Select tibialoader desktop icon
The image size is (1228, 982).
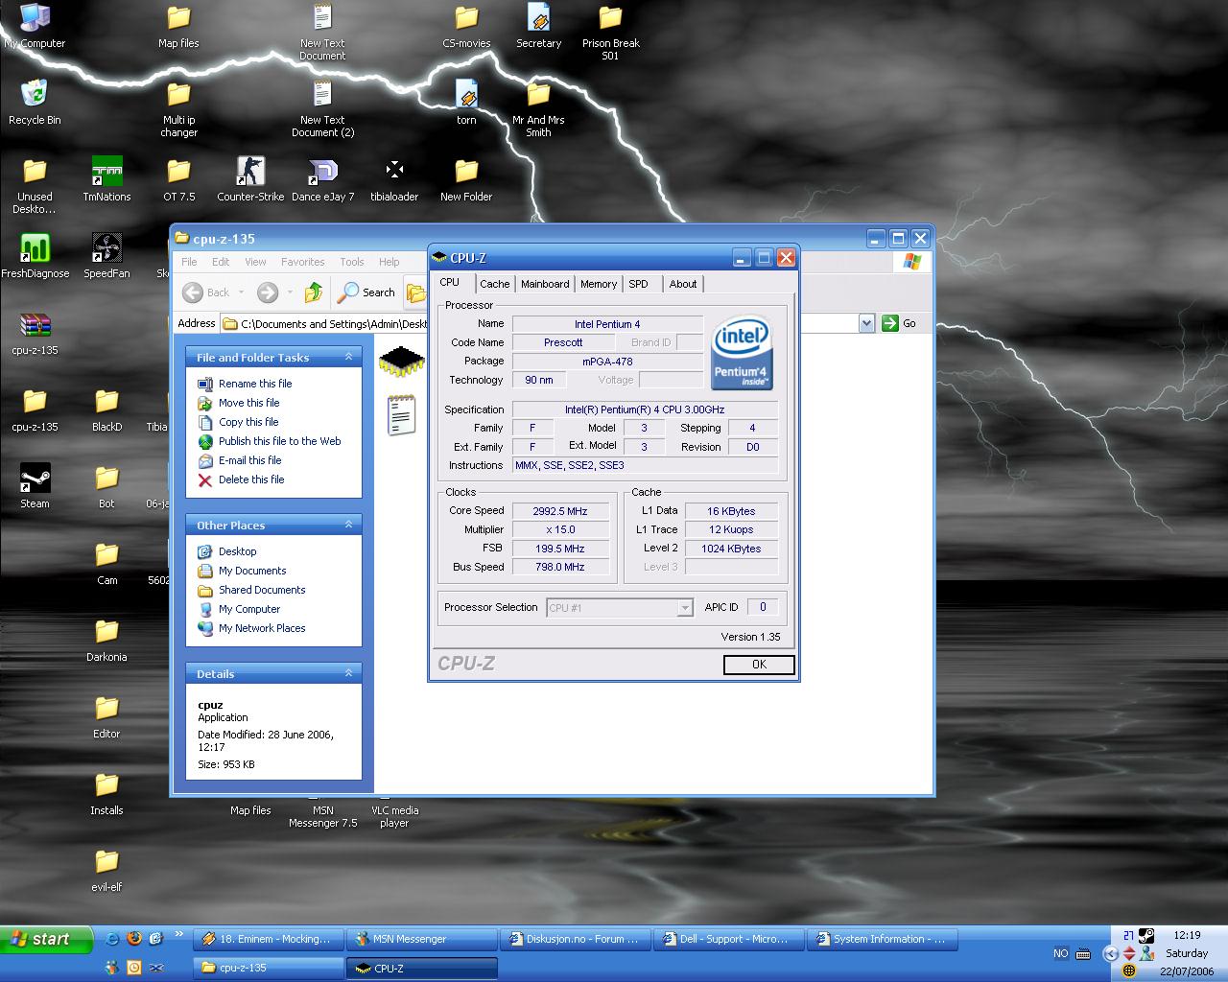point(394,179)
